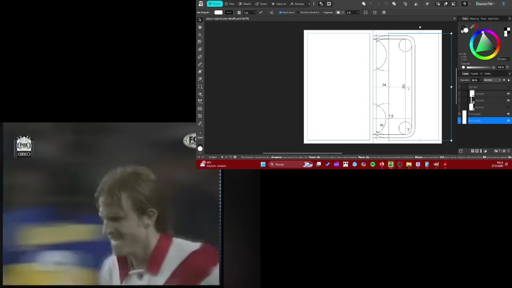Click the alignment icon in top toolbar
The image size is (512, 288).
pos(427,4)
